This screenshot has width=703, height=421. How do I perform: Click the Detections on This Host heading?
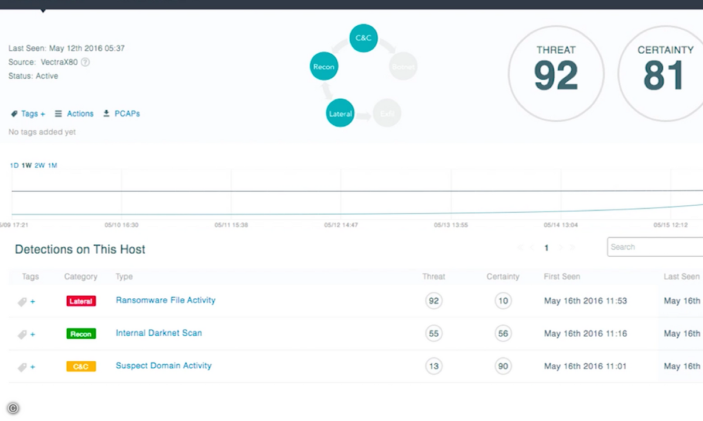click(80, 250)
